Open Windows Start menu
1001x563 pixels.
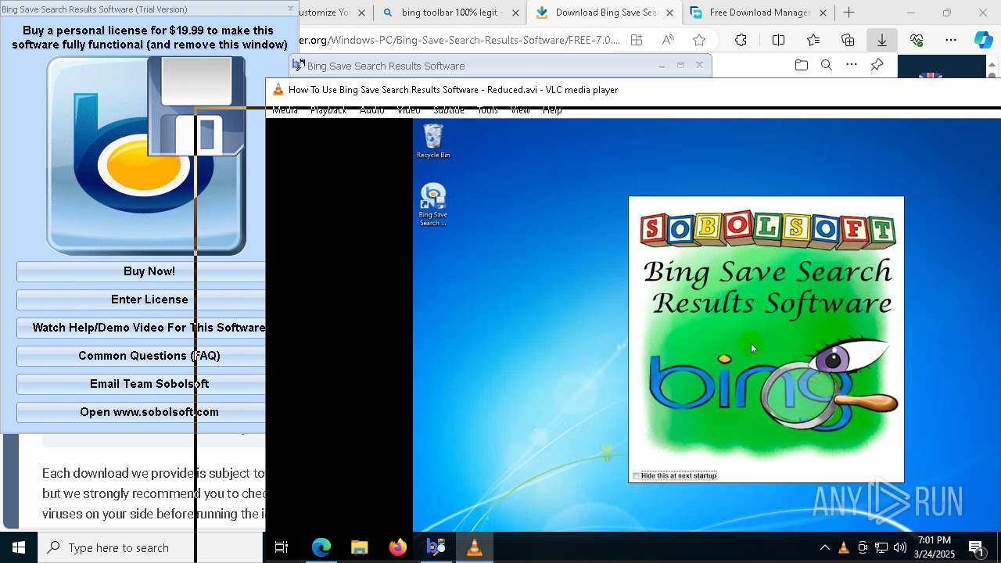[x=19, y=547]
